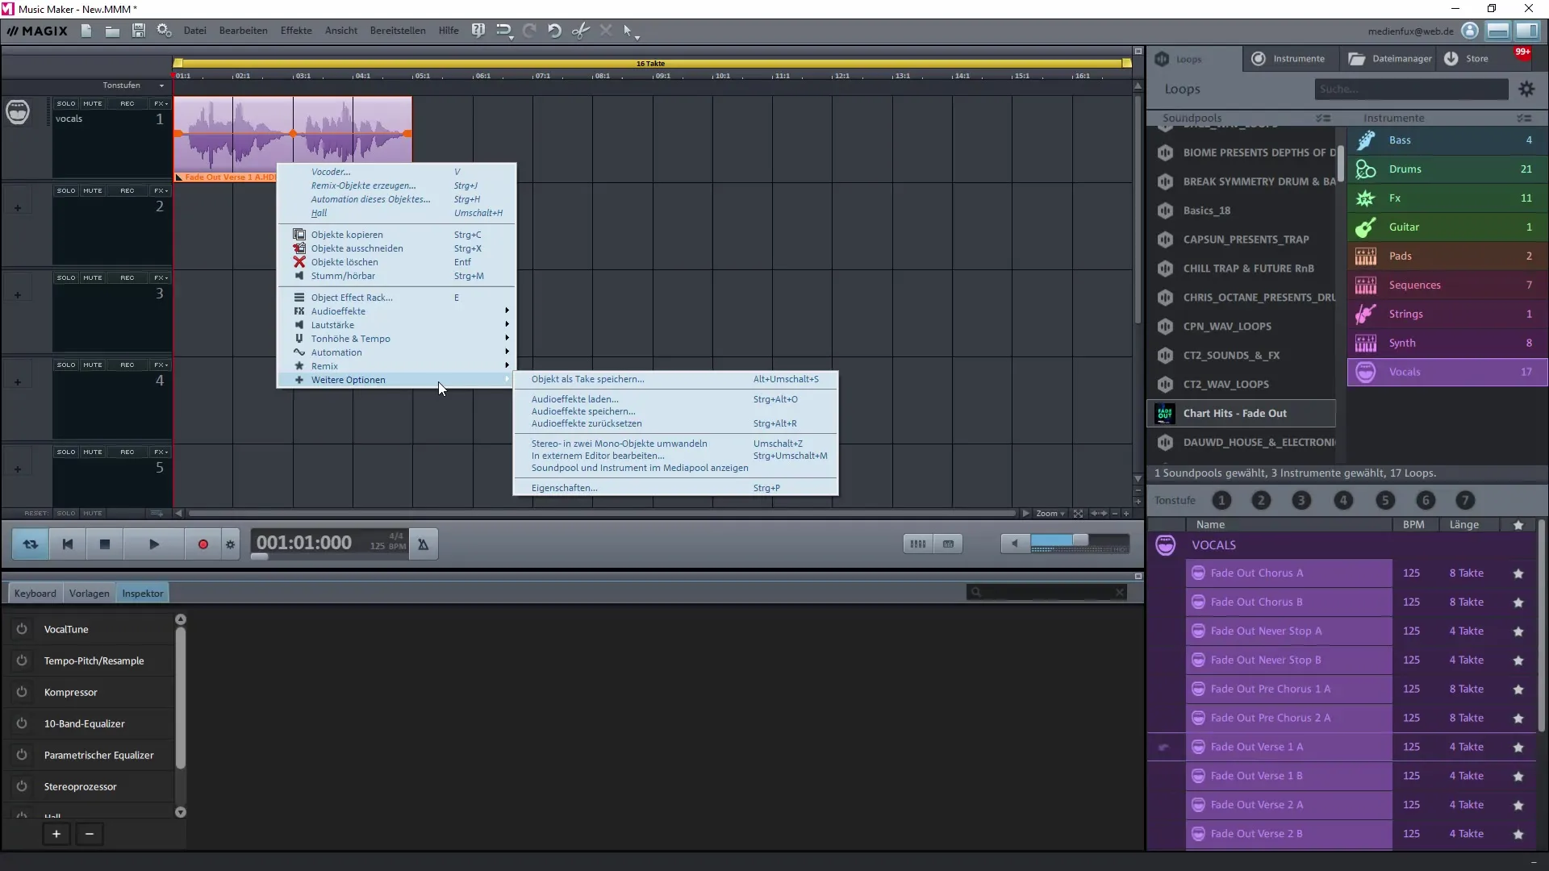Preview Fade Out Verse 2 A loop icon
The height and width of the screenshot is (871, 1549).
pos(1198,805)
